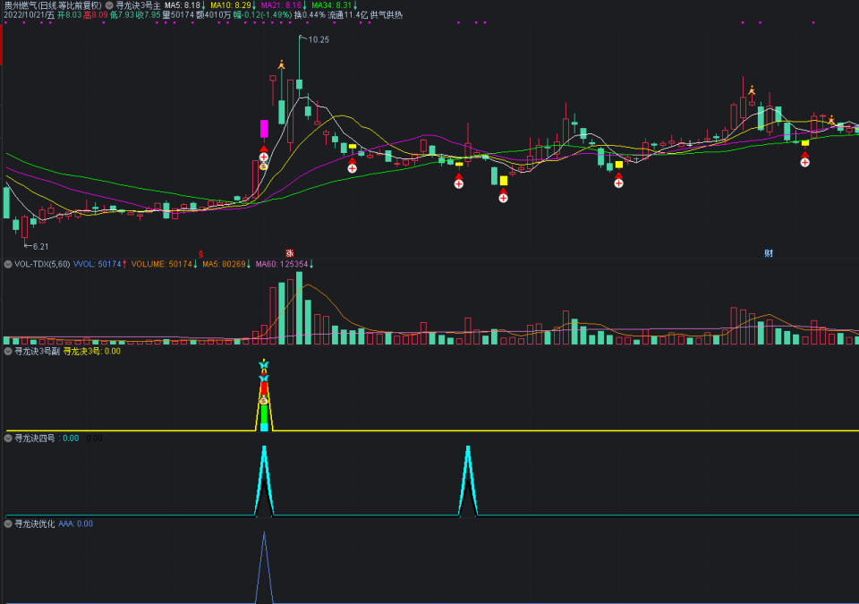Open the indicator menu beside 寻龙诀3号主
This screenshot has width=859, height=604.
[x=109, y=5]
